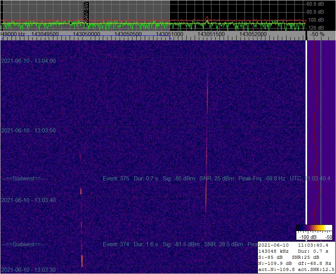Click the 143049500 frequency scale label
Screen dimensions: 336x274
[45, 34]
